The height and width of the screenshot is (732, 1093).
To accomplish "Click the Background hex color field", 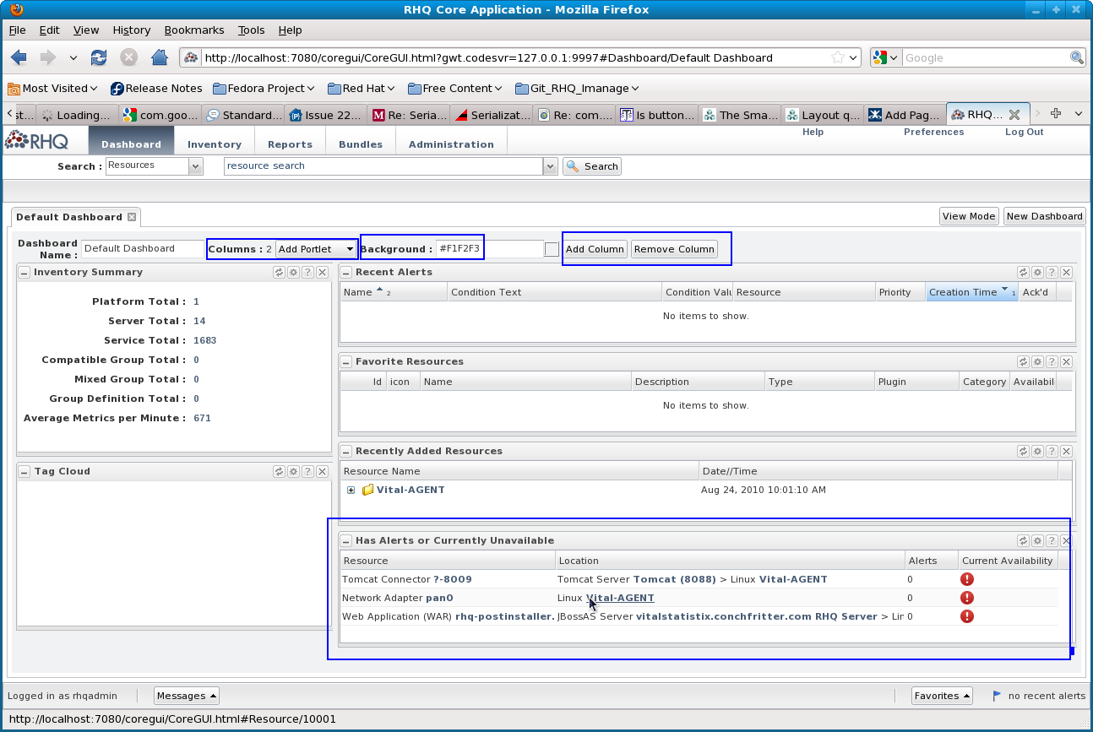I will (489, 249).
